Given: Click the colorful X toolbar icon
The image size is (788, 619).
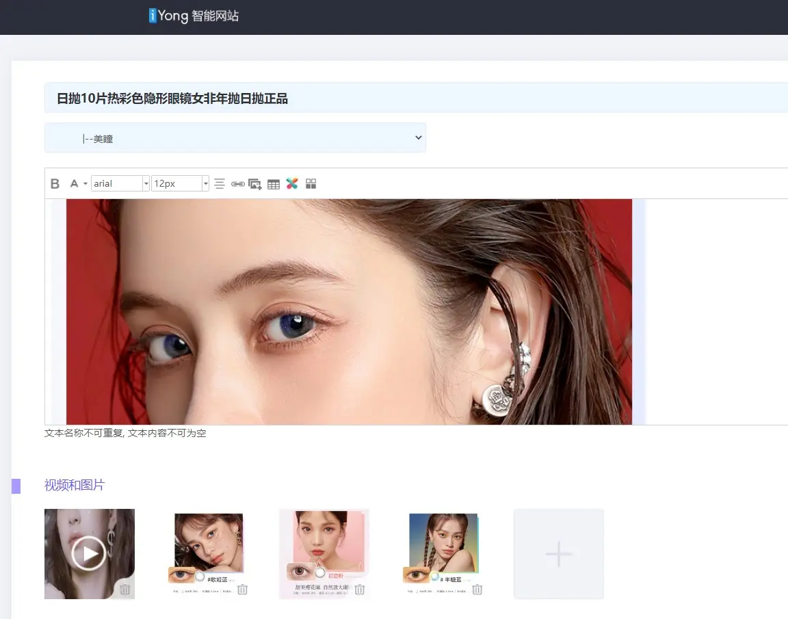Looking at the screenshot, I should (x=292, y=183).
